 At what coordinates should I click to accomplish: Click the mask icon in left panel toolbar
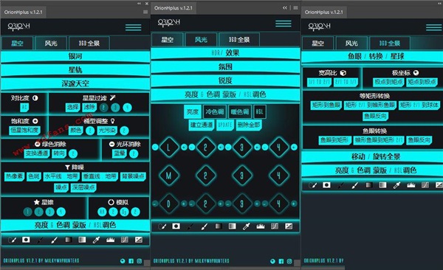tap(26, 240)
